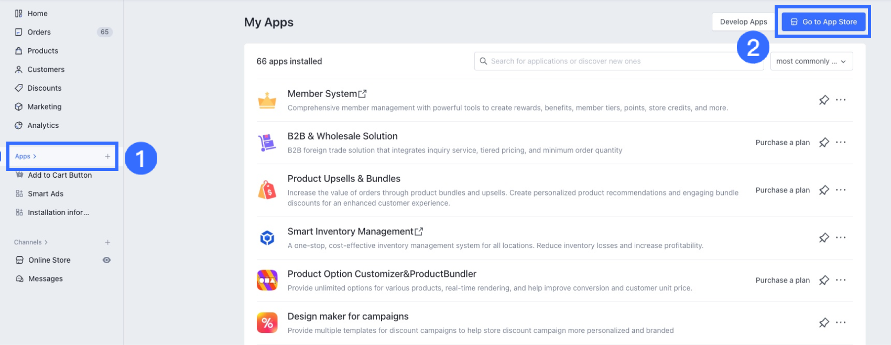Expand the Apps section chevron
The width and height of the screenshot is (891, 345).
[x=35, y=156]
